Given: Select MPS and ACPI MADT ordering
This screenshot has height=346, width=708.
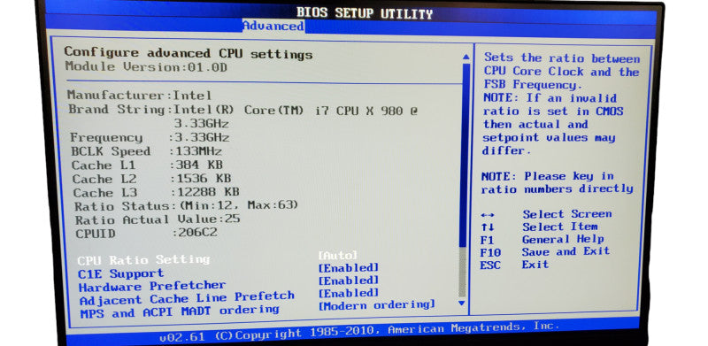Looking at the screenshot, I should click(180, 311).
